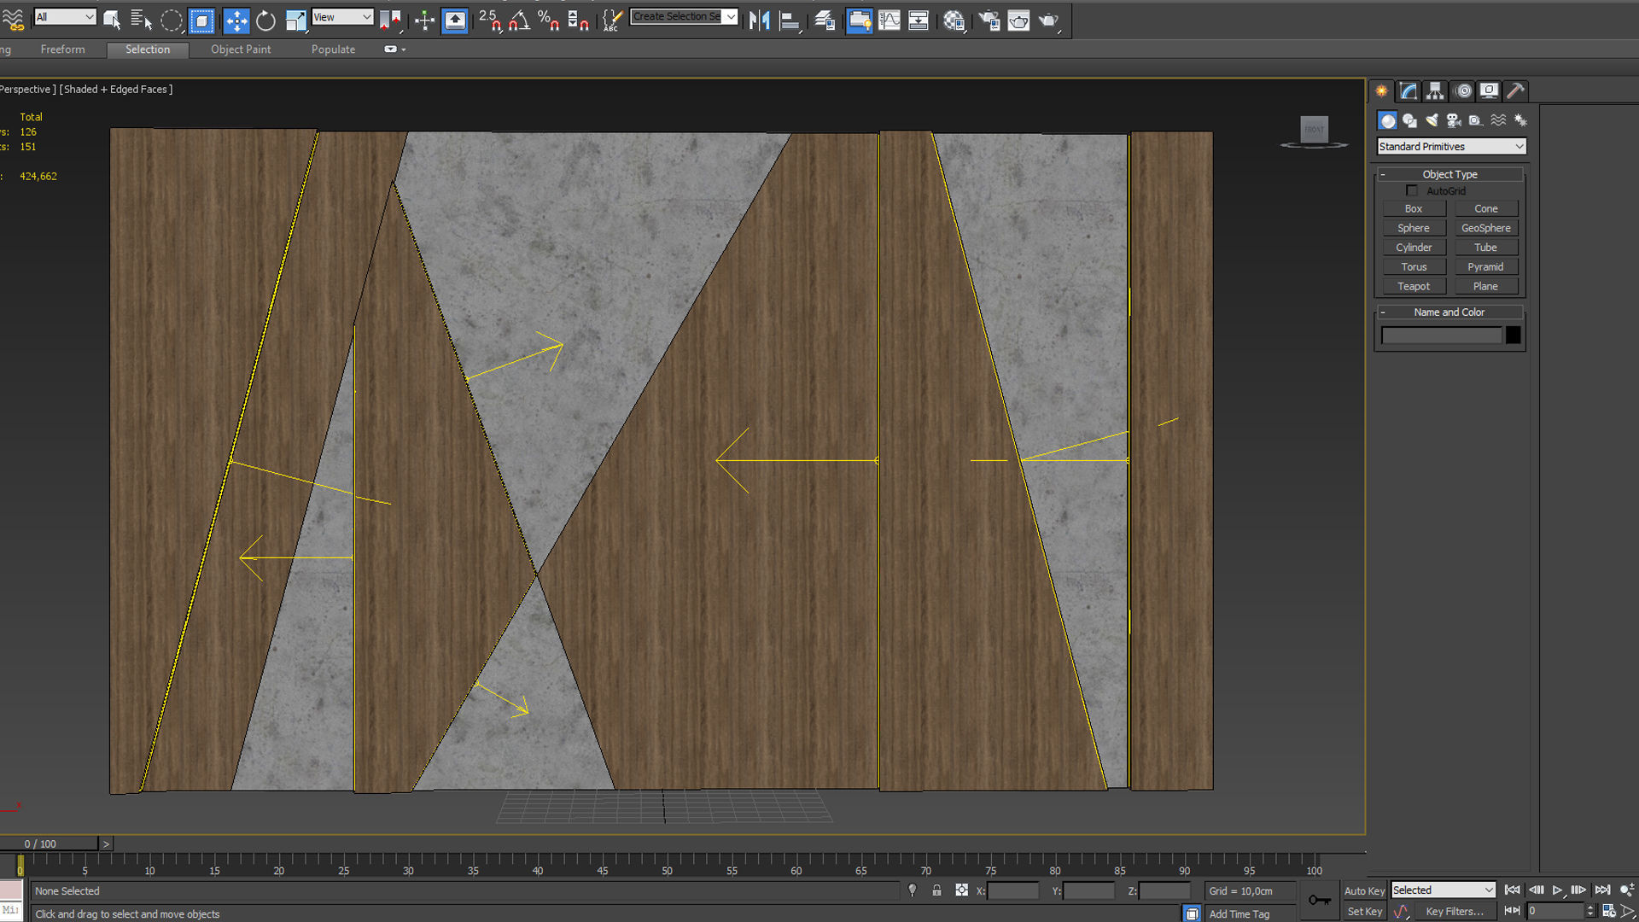
Task: Click the Mirror tool icon
Action: pyautogui.click(x=759, y=20)
